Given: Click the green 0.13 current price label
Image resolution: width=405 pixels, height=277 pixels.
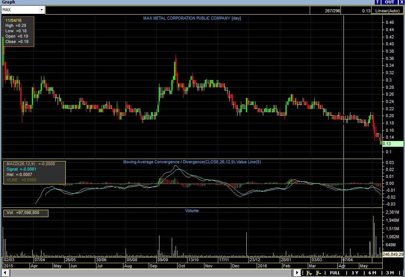Looking at the screenshot, I should [x=392, y=144].
